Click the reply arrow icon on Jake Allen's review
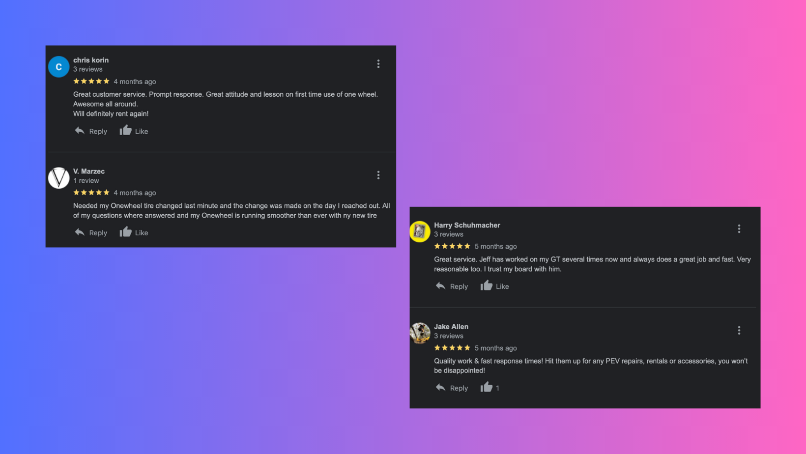This screenshot has width=806, height=454. tap(440, 388)
